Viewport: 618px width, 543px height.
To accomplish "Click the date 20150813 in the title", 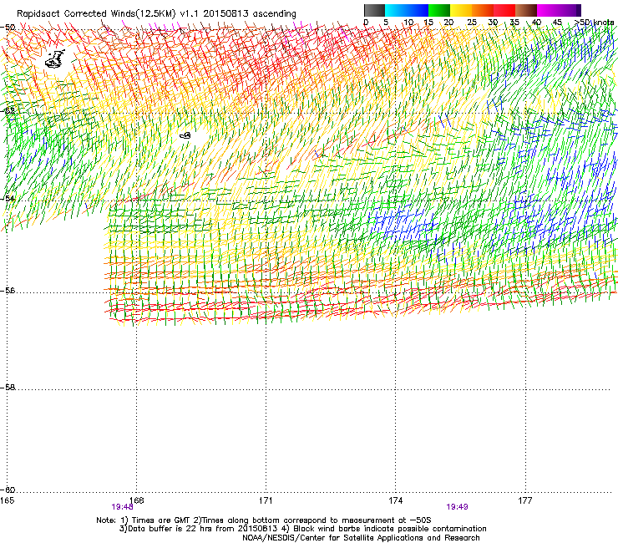I will (x=225, y=13).
